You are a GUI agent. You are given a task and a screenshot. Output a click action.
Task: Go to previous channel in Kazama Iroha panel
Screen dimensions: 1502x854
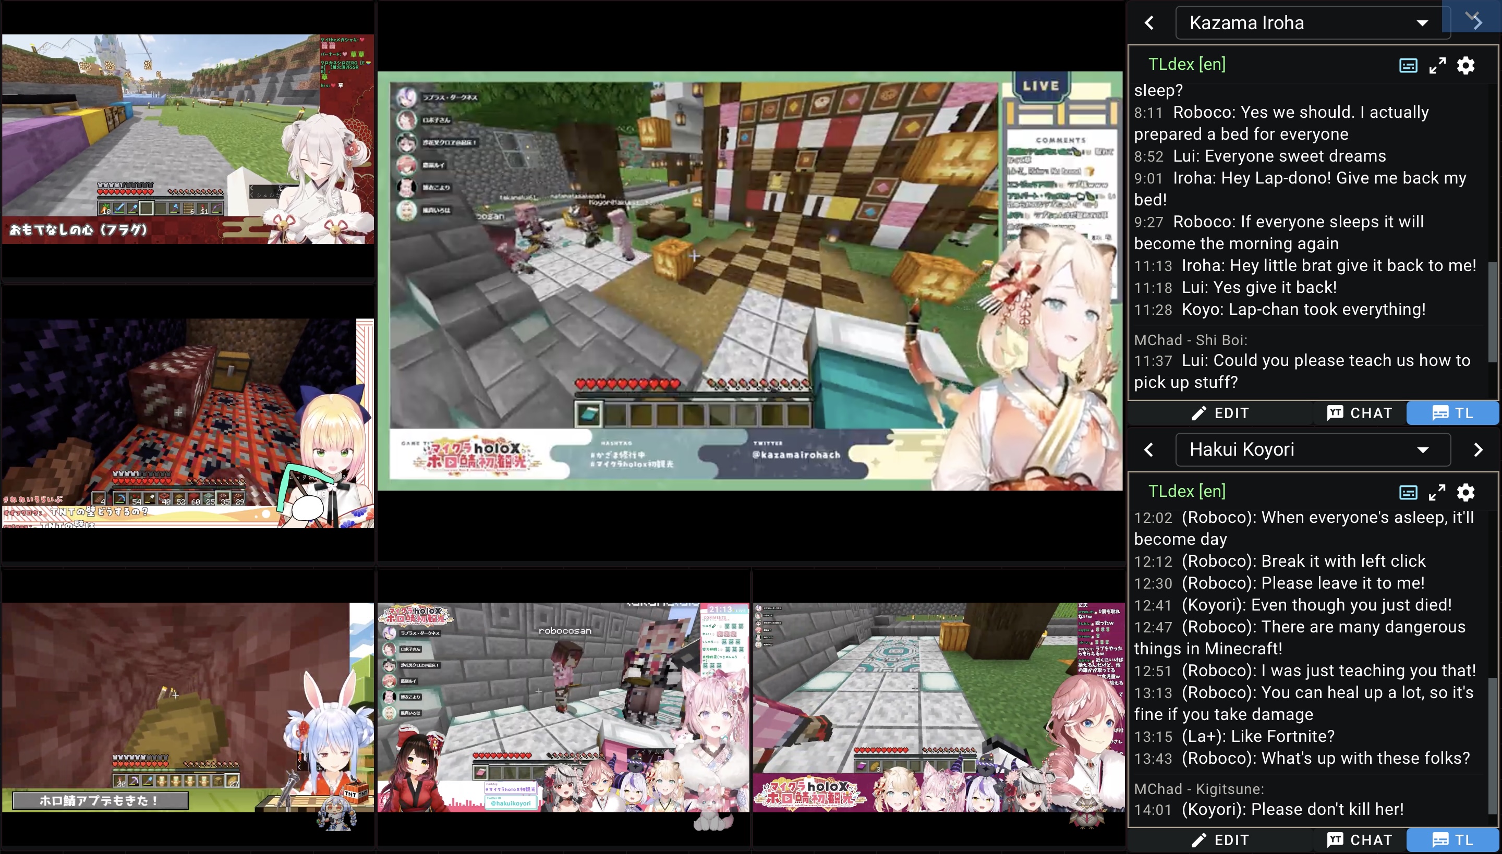1149,23
